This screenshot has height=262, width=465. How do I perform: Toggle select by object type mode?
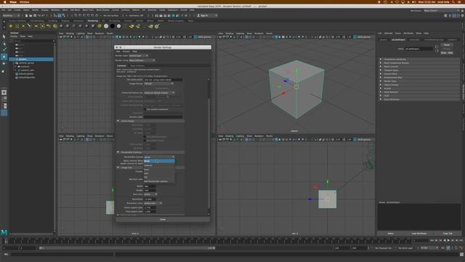click(x=60, y=15)
